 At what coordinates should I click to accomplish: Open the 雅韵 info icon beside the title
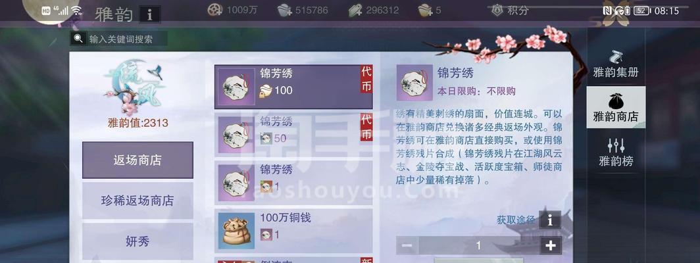(150, 14)
